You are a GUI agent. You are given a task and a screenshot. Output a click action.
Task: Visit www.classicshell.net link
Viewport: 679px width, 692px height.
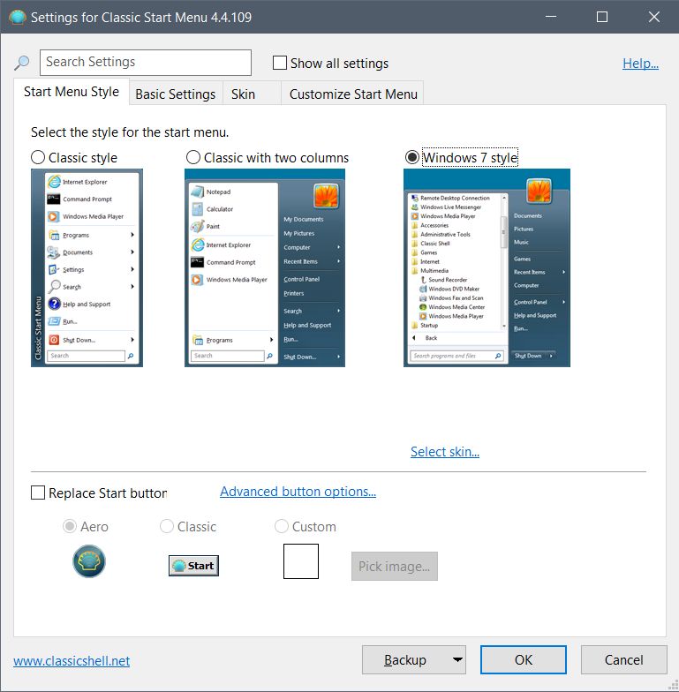(x=72, y=660)
